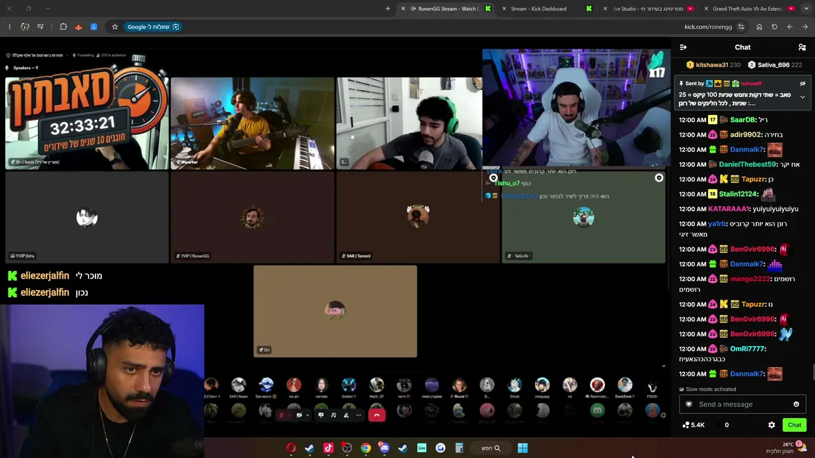This screenshot has height=458, width=815.
Task: Close the Stream - Kick Dashboard tab
Action: pos(505,9)
